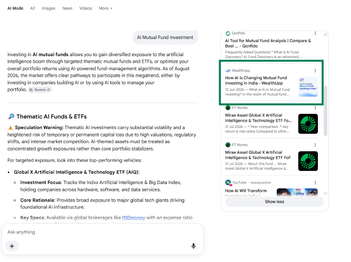Click the Ask anything input field
The height and width of the screenshot is (262, 351).
tap(102, 232)
